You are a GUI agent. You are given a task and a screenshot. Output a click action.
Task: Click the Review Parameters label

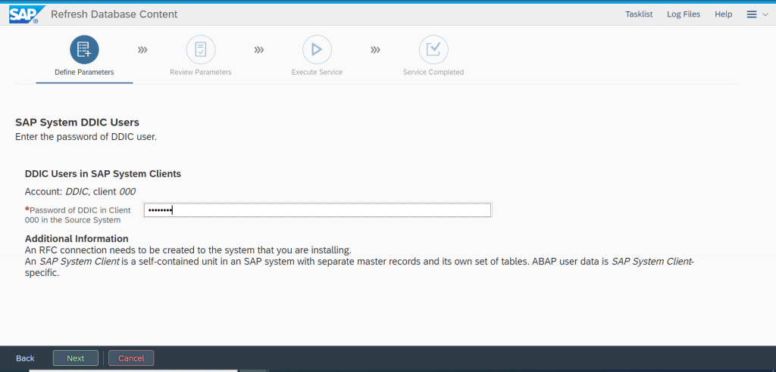(x=200, y=72)
